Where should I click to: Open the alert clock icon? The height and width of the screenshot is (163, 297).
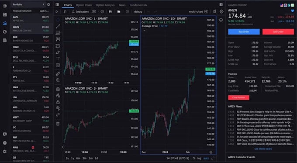click(x=102, y=11)
